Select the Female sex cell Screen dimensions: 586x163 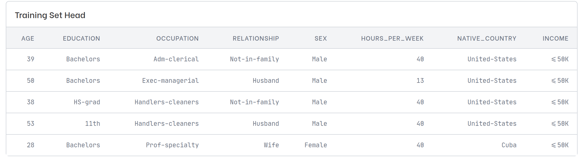[x=316, y=145]
